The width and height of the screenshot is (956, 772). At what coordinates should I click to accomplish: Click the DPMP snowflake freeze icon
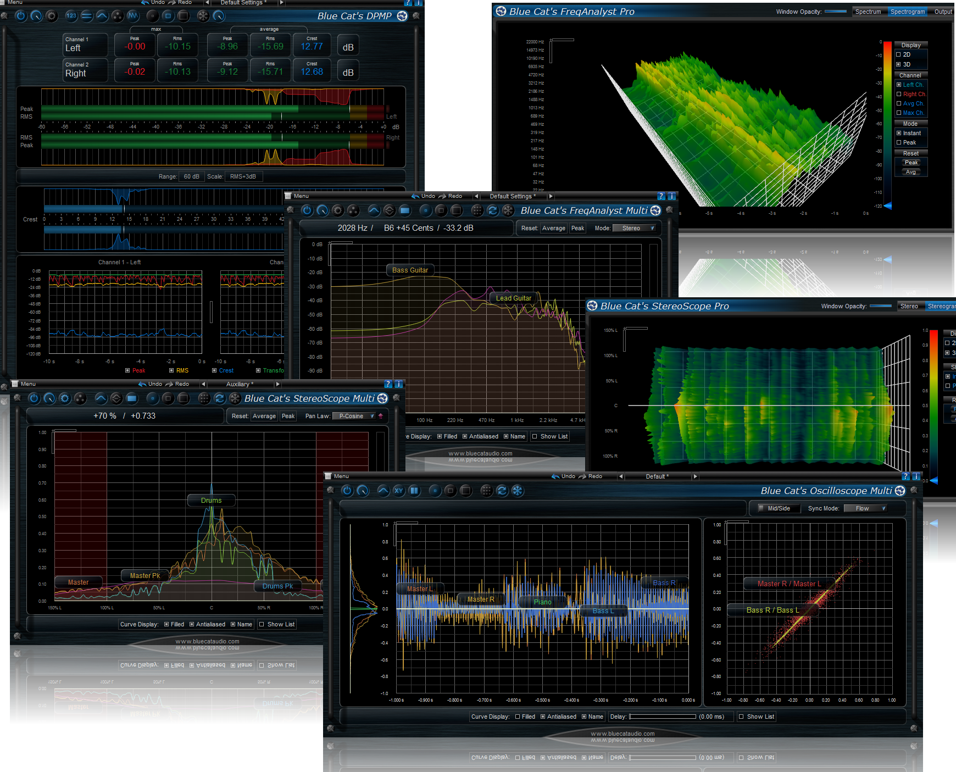(x=203, y=16)
